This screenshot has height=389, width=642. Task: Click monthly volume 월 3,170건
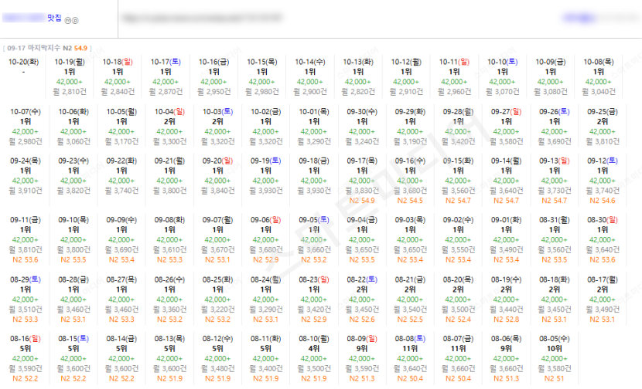coord(121,141)
